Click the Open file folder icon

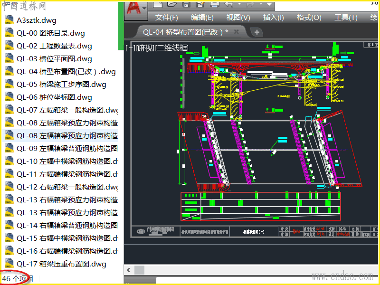(x=172, y=4)
